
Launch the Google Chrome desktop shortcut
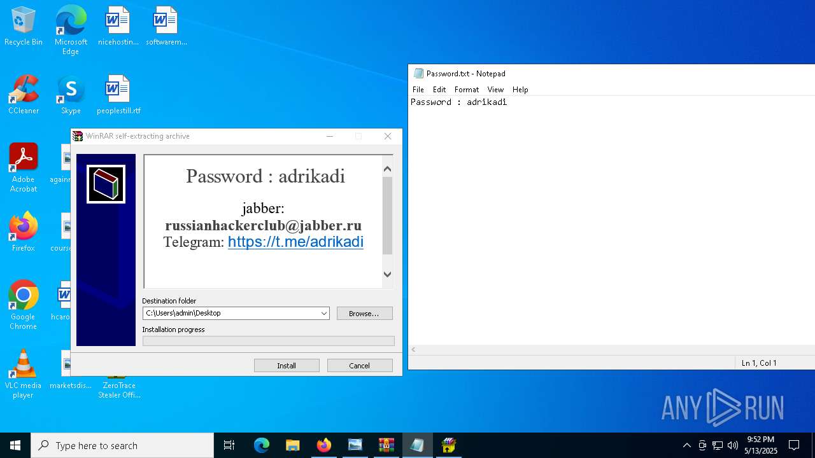[24, 305]
